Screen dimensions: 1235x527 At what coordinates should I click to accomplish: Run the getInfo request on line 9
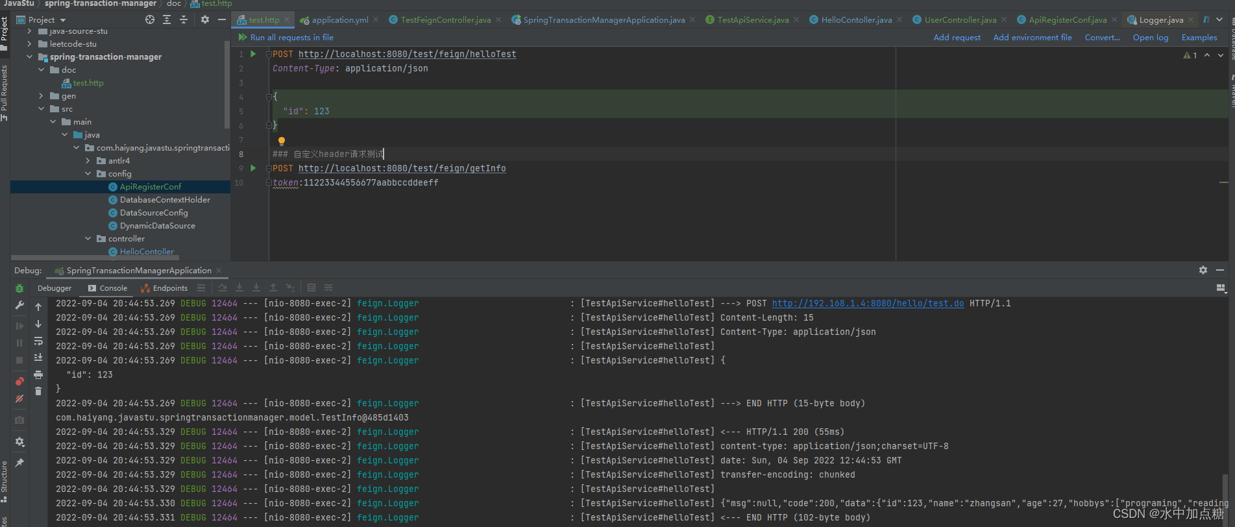pyautogui.click(x=253, y=168)
